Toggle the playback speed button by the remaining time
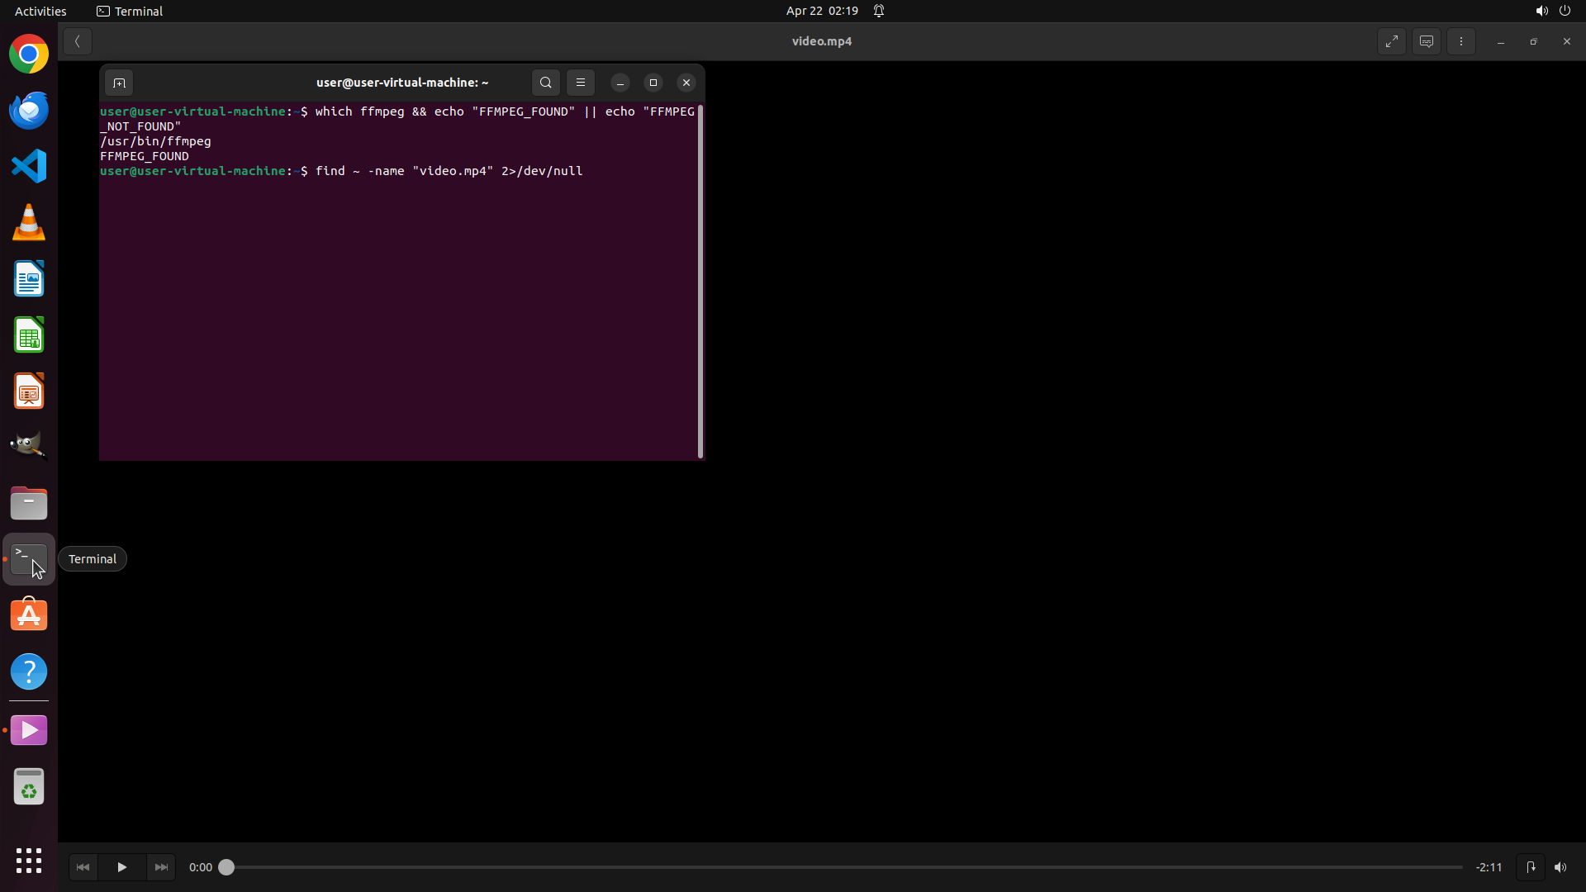This screenshot has width=1586, height=892. (x=1531, y=867)
